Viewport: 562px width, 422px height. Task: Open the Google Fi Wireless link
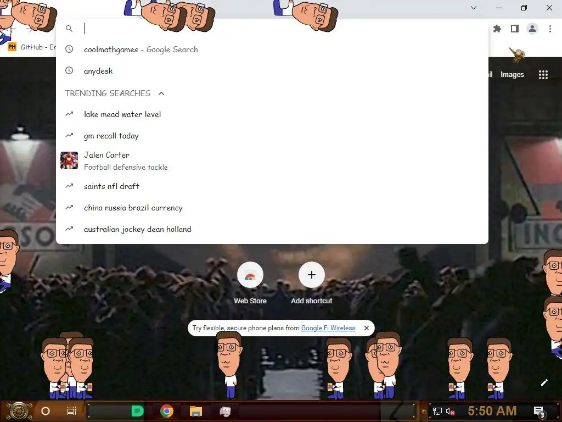click(328, 328)
